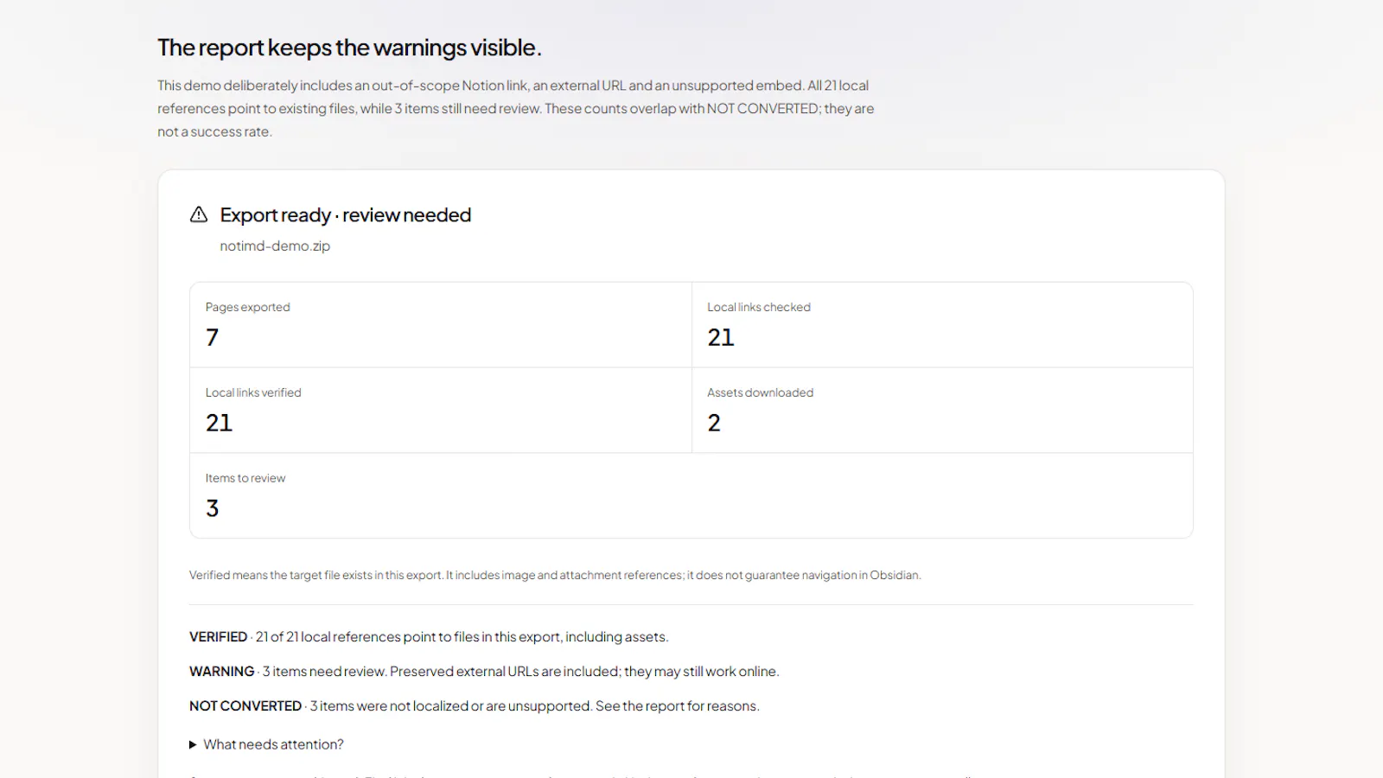Select the 'Items to review' label
The height and width of the screenshot is (778, 1383).
[245, 478]
